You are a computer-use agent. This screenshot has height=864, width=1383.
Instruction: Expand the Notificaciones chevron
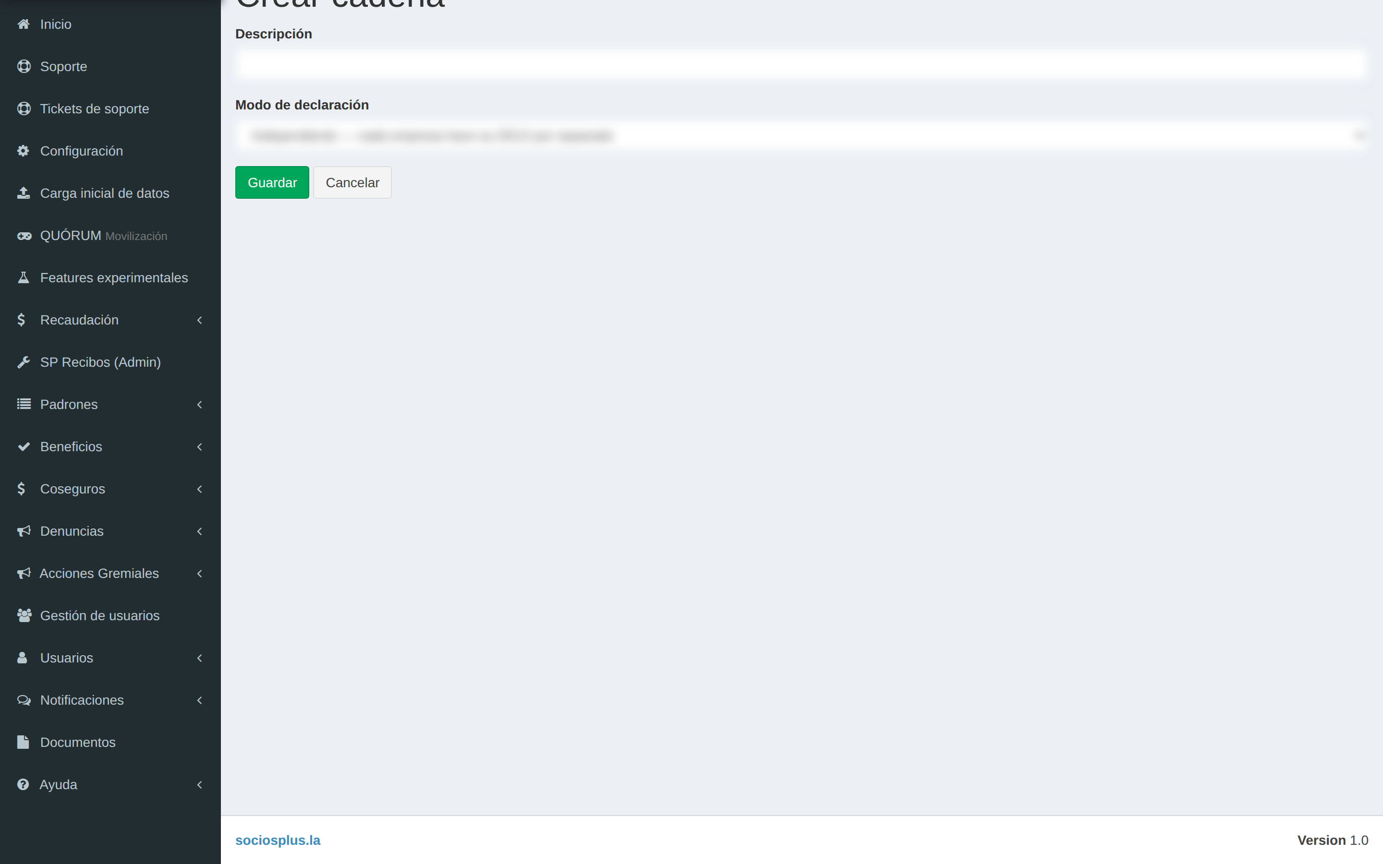199,700
